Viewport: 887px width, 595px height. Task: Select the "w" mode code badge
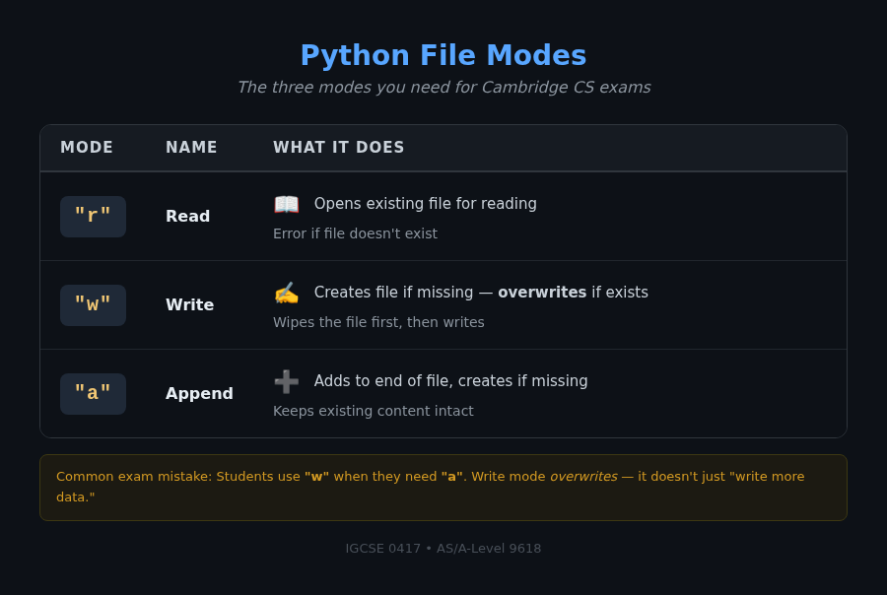pyautogui.click(x=93, y=305)
